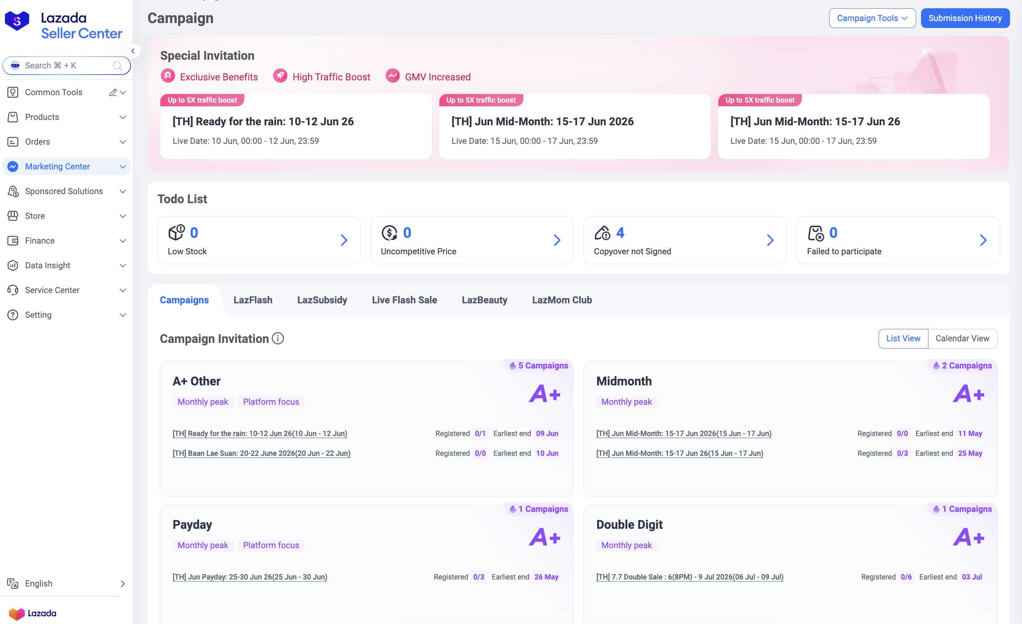Click the Orders sidebar icon
1022x624 pixels.
pos(13,142)
